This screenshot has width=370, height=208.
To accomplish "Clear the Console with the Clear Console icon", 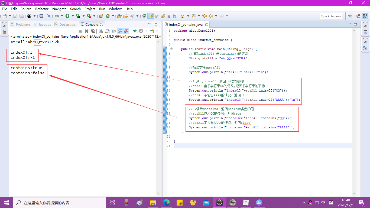I will [x=101, y=31].
